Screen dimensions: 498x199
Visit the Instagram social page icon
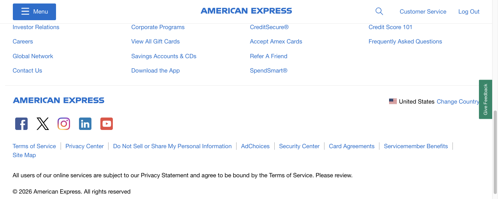(64, 124)
